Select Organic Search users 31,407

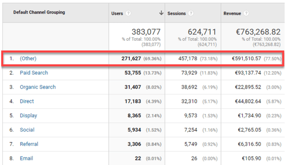tap(133, 87)
